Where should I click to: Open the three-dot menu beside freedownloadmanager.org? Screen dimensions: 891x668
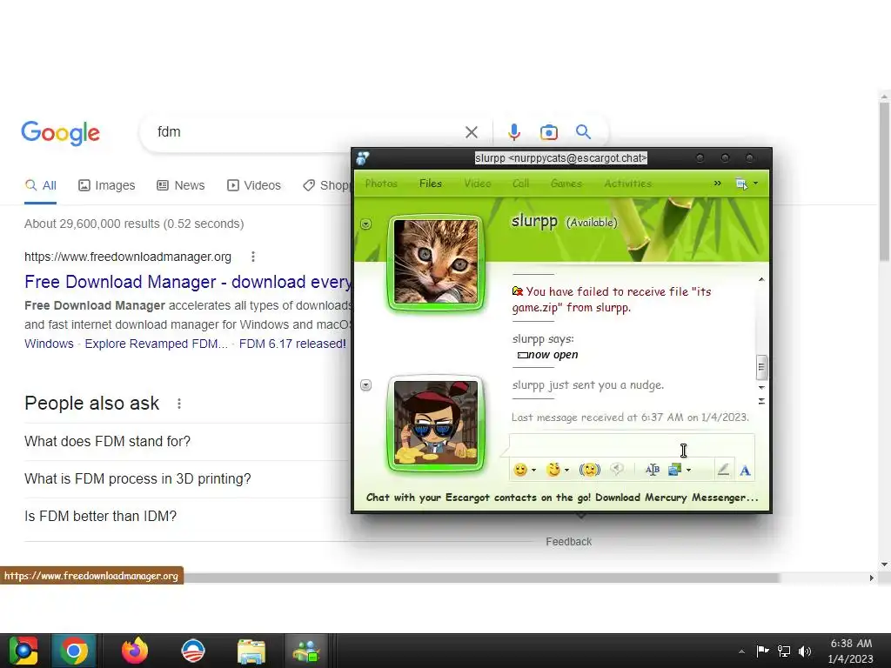click(253, 257)
